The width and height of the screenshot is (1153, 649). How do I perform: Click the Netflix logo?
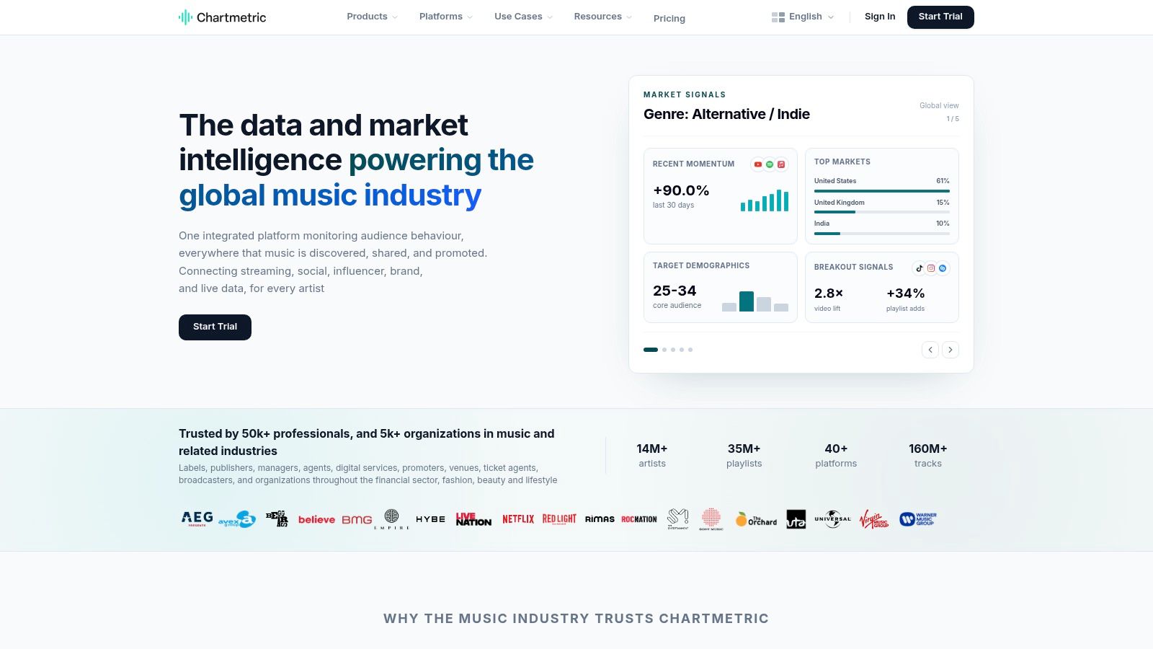click(x=518, y=519)
